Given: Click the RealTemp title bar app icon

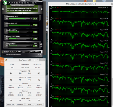Looking at the screenshot, I should [x=6, y=60].
